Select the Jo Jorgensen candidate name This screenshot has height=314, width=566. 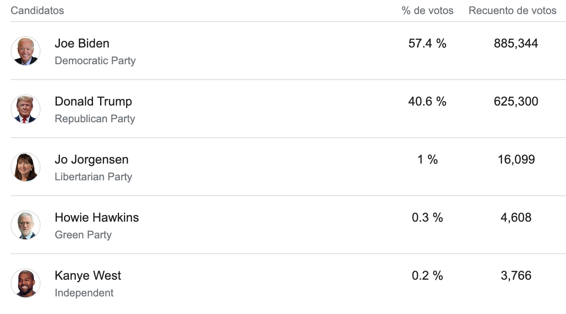point(92,160)
